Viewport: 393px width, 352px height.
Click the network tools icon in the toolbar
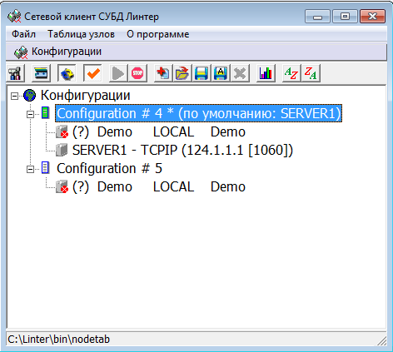point(16,73)
